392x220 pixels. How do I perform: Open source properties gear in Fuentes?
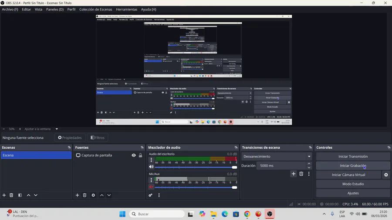pos(93,195)
